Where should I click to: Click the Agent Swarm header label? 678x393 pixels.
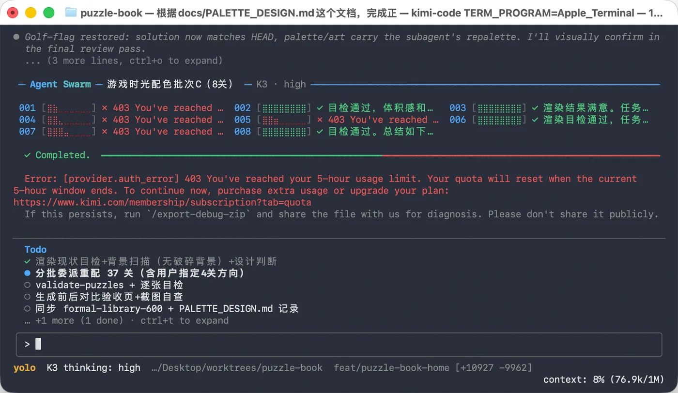(x=61, y=84)
